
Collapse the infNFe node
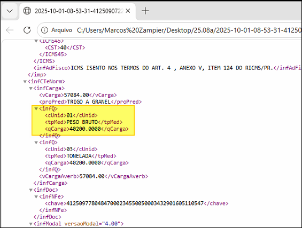click(36, 197)
